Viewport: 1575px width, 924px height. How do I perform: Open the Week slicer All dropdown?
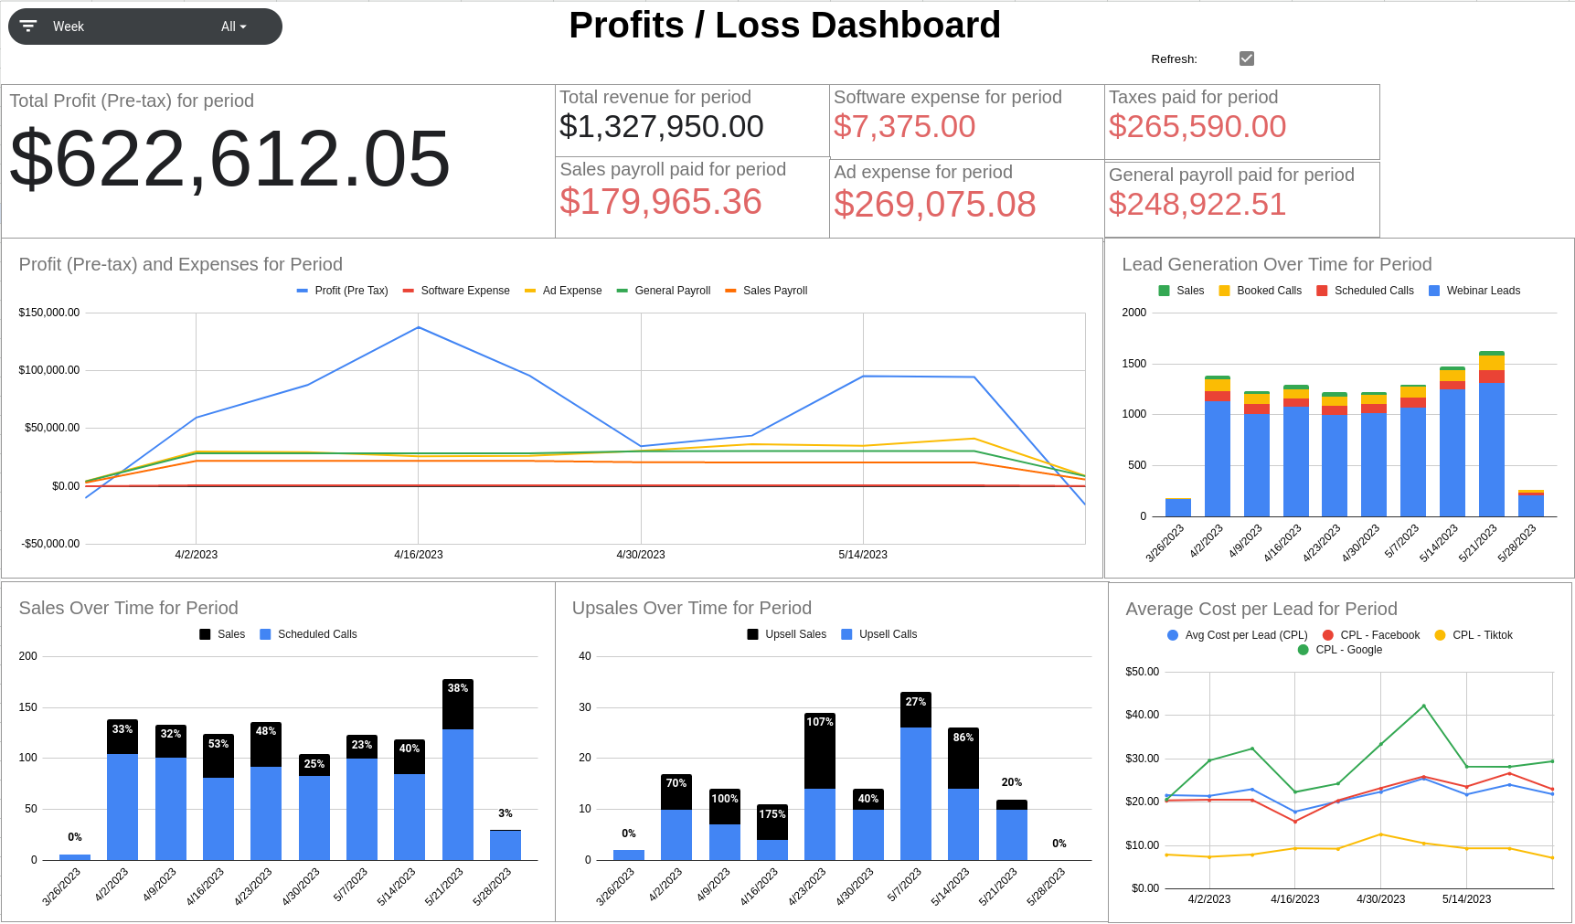pos(234,27)
